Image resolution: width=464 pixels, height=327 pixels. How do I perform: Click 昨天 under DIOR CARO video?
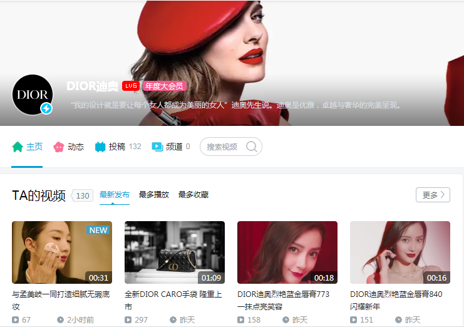[x=187, y=320]
